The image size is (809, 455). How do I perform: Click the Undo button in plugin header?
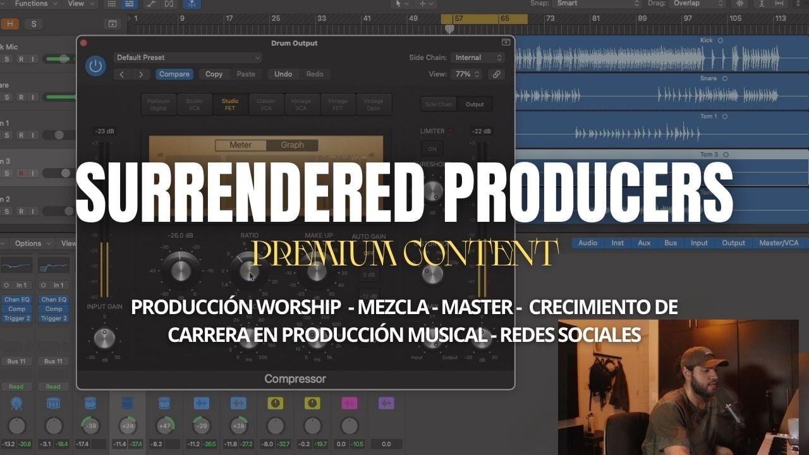pos(283,74)
